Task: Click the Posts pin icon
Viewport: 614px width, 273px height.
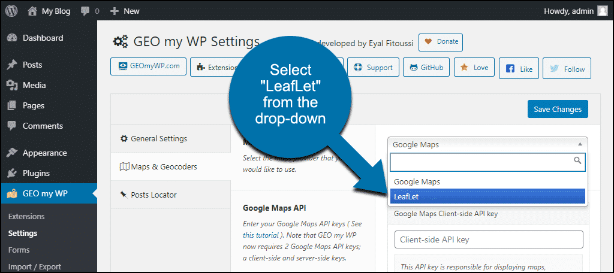Action: click(x=12, y=65)
